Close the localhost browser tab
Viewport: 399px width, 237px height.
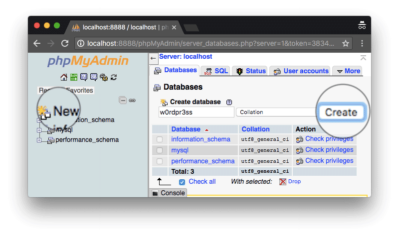coord(174,27)
